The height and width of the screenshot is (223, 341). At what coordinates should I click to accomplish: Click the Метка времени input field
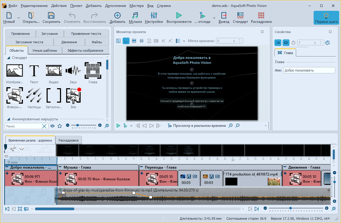click(x=230, y=41)
